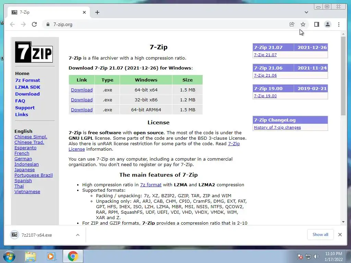Download the 32-bit x86 .exe

tap(82, 100)
